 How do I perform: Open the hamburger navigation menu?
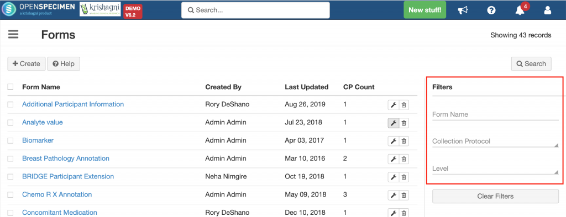(x=13, y=35)
